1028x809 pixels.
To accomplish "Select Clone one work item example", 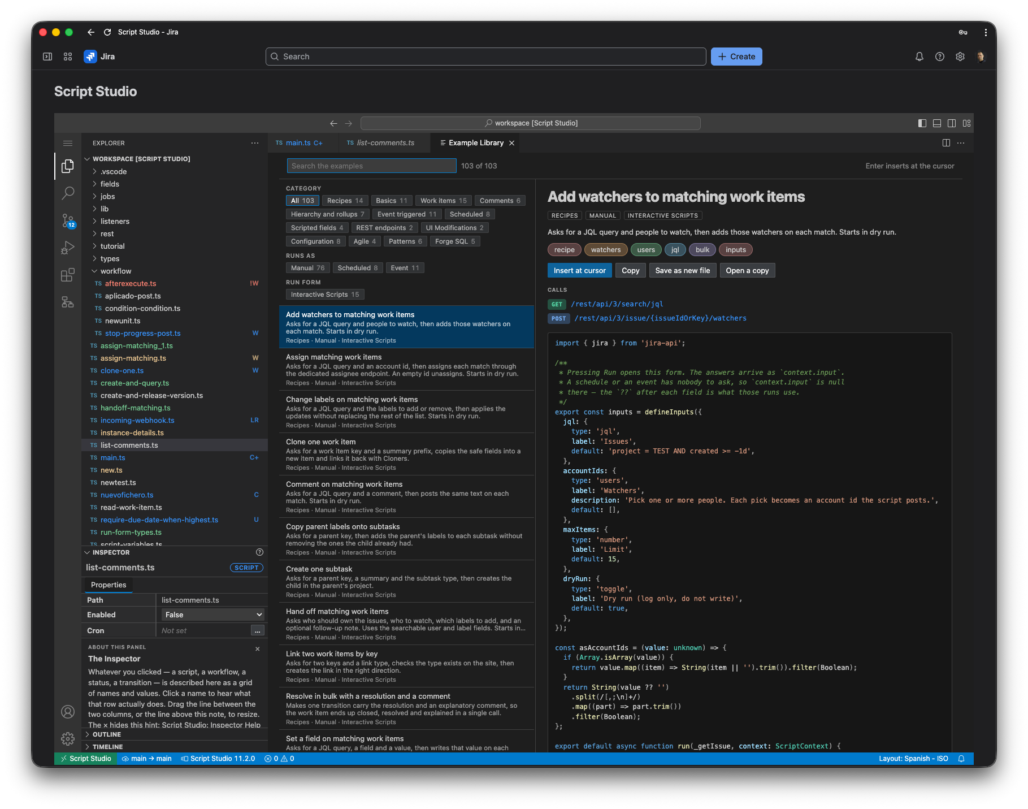I will pyautogui.click(x=406, y=455).
